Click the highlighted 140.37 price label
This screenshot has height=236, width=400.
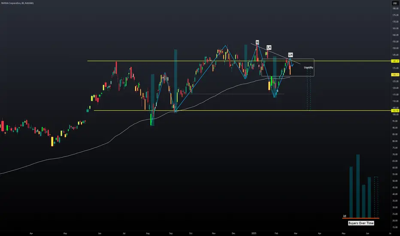pos(395,61)
